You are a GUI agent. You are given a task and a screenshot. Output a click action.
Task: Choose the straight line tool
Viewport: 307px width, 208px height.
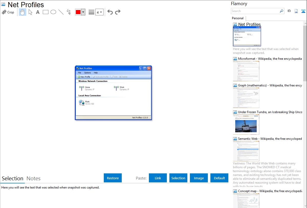[61, 12]
